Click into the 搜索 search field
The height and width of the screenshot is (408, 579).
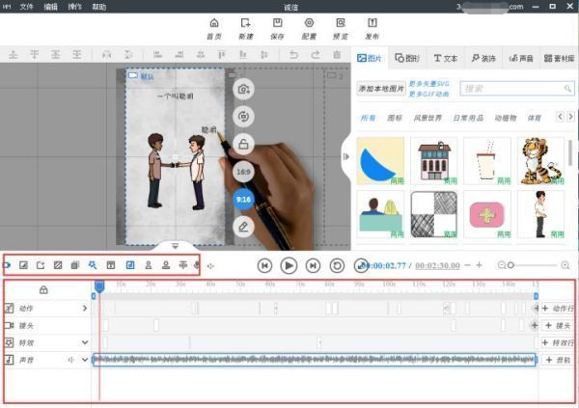tap(517, 89)
